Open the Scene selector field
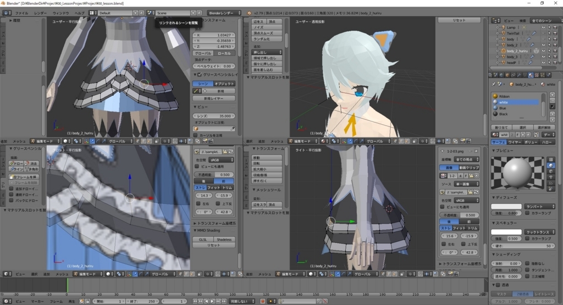 tap(173, 13)
